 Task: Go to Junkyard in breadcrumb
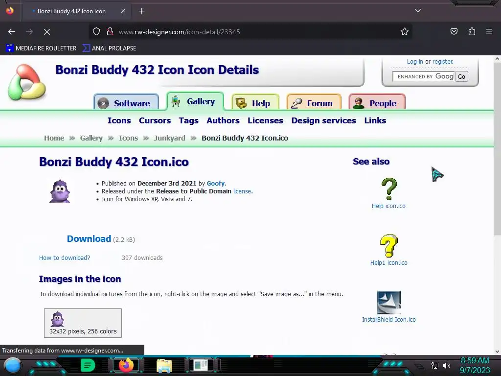click(x=169, y=138)
